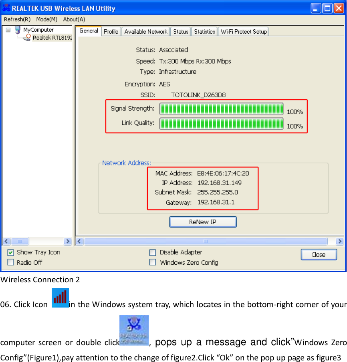Click the ReNew IP button

point(203,222)
